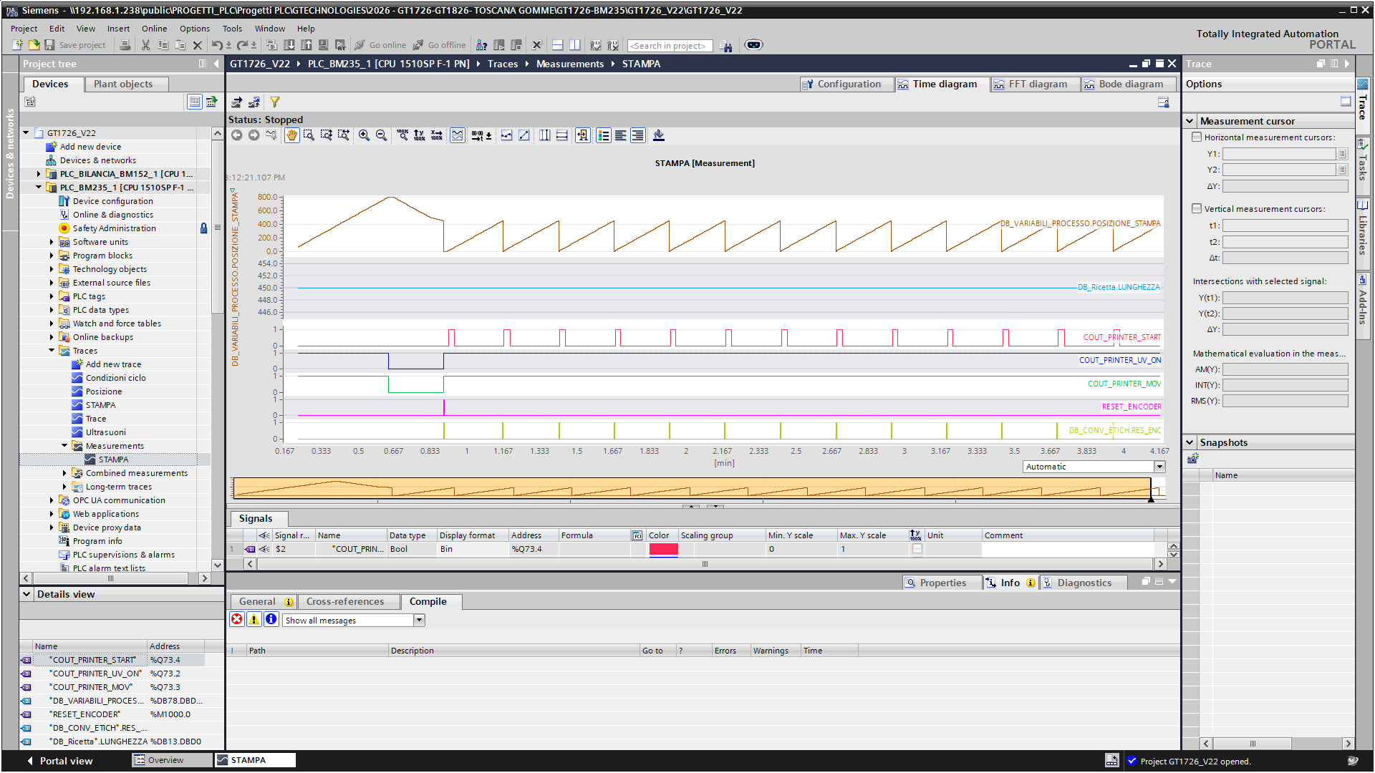Screen dimensions: 1375x773
Task: Click the undo icon in main toolbar
Action: coord(217,45)
